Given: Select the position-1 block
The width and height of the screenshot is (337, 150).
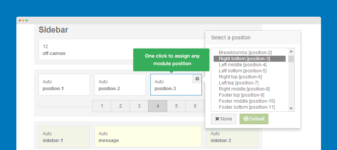Looking at the screenshot, I should pyautogui.click(x=64, y=84).
